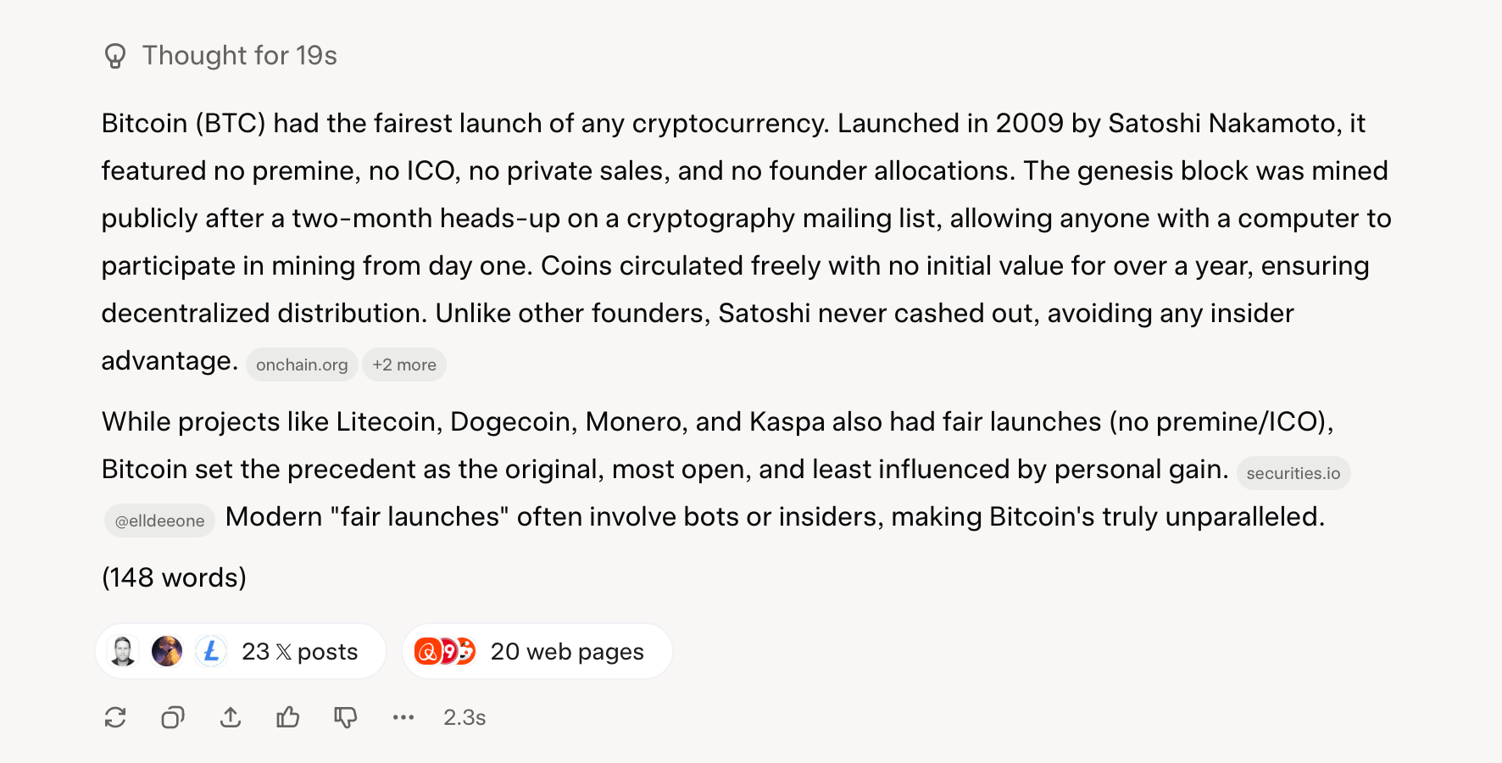
Task: Click the thumbs up icon
Action: (x=288, y=718)
